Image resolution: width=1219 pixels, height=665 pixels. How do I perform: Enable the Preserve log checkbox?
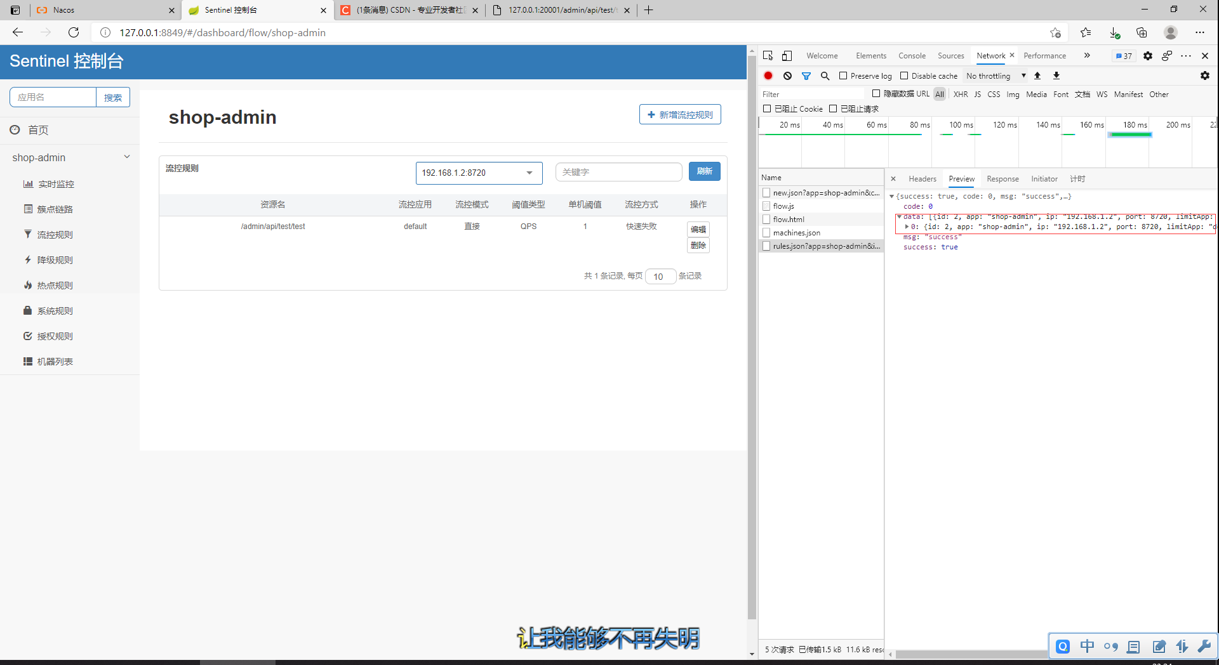(x=843, y=76)
